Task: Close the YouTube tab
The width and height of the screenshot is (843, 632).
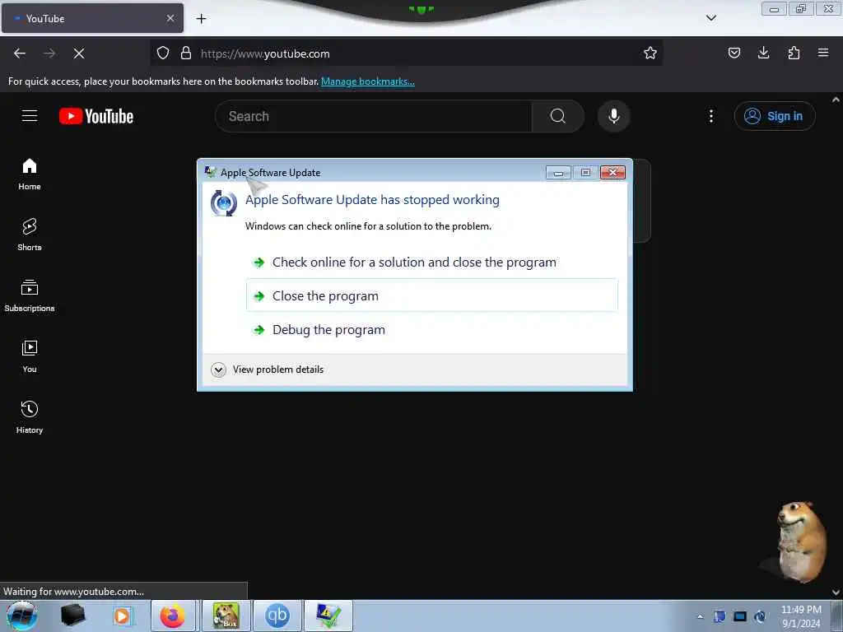Action: point(170,18)
